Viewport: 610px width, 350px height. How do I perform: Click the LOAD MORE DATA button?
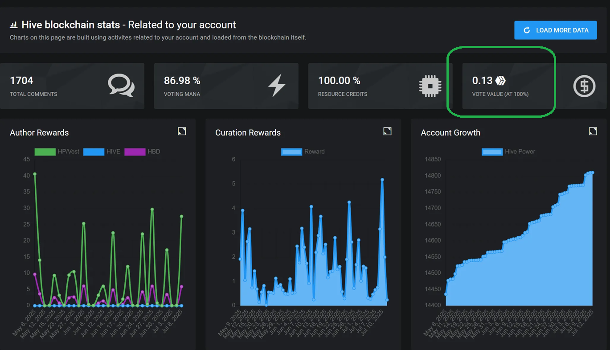tap(555, 30)
